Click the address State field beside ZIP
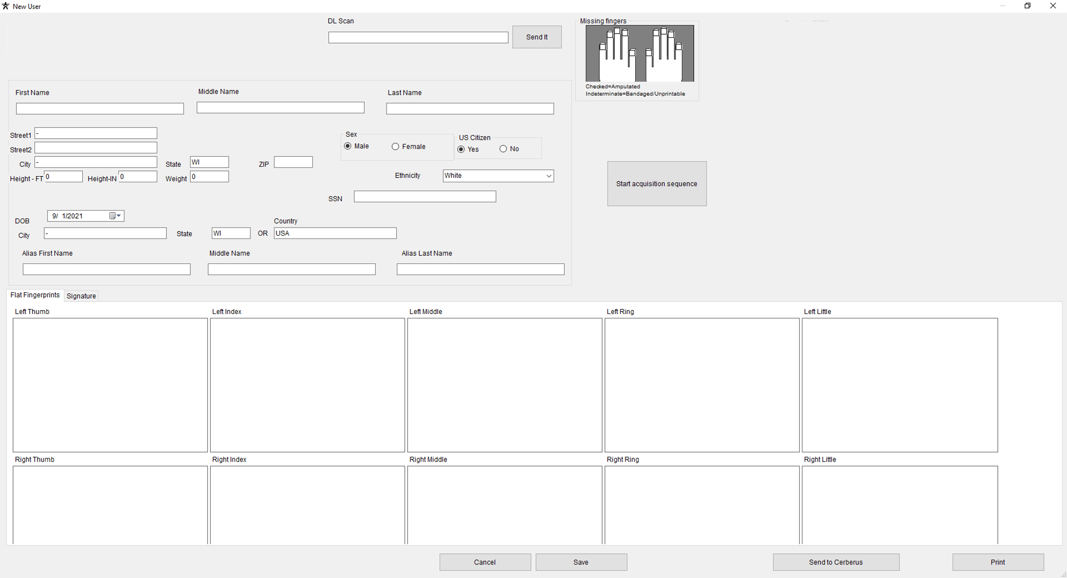This screenshot has height=578, width=1067. tap(210, 162)
